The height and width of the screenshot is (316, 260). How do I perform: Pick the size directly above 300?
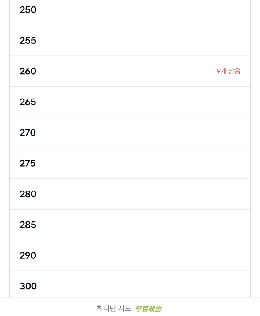pyautogui.click(x=28, y=255)
